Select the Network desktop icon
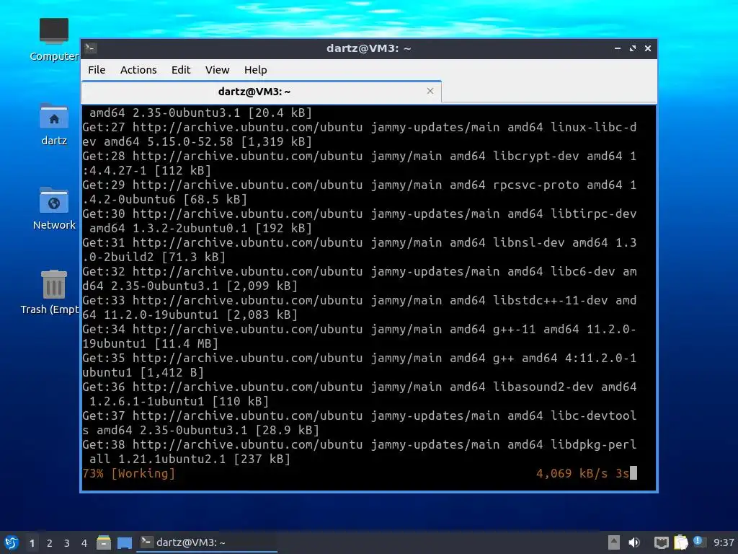Image resolution: width=738 pixels, height=554 pixels. pos(54,208)
